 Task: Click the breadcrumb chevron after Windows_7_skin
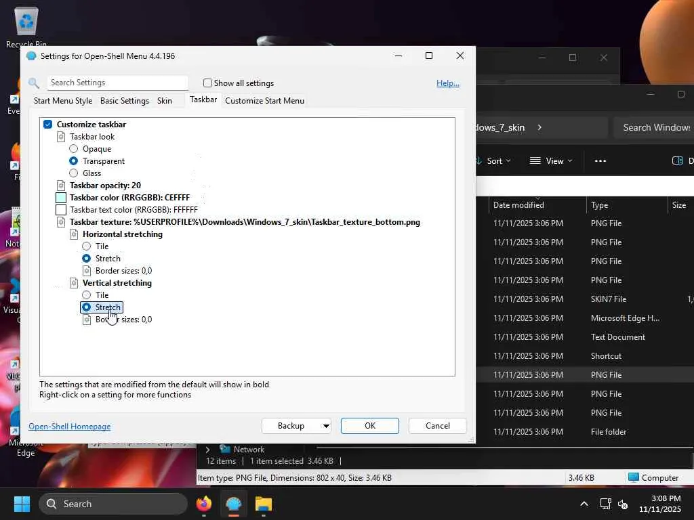pos(539,127)
